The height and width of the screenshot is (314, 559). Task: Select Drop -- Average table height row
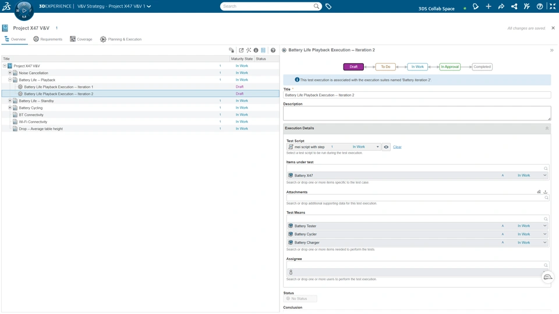point(140,129)
